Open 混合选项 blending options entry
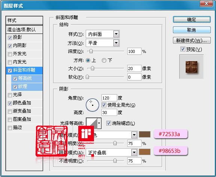This screenshot has height=177, width=216. pos(24,29)
